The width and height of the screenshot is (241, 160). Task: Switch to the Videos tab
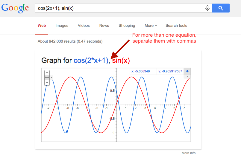84,26
